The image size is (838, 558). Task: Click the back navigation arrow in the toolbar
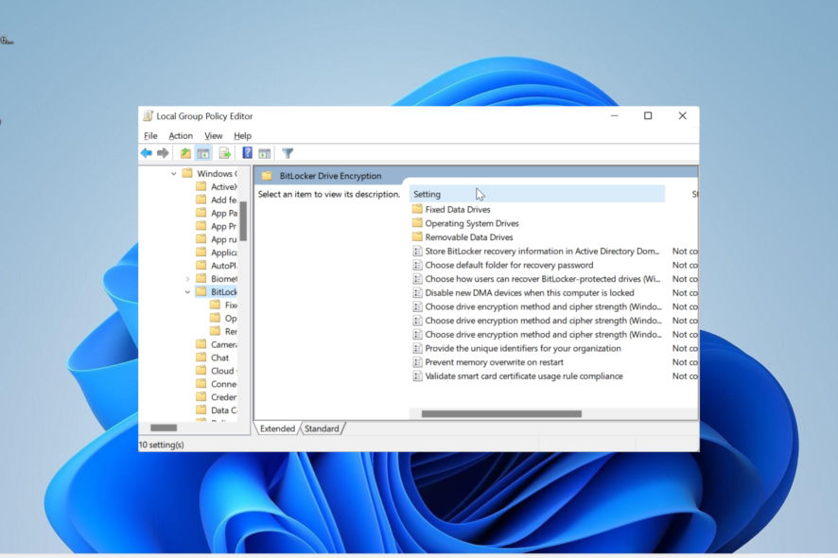click(x=146, y=153)
